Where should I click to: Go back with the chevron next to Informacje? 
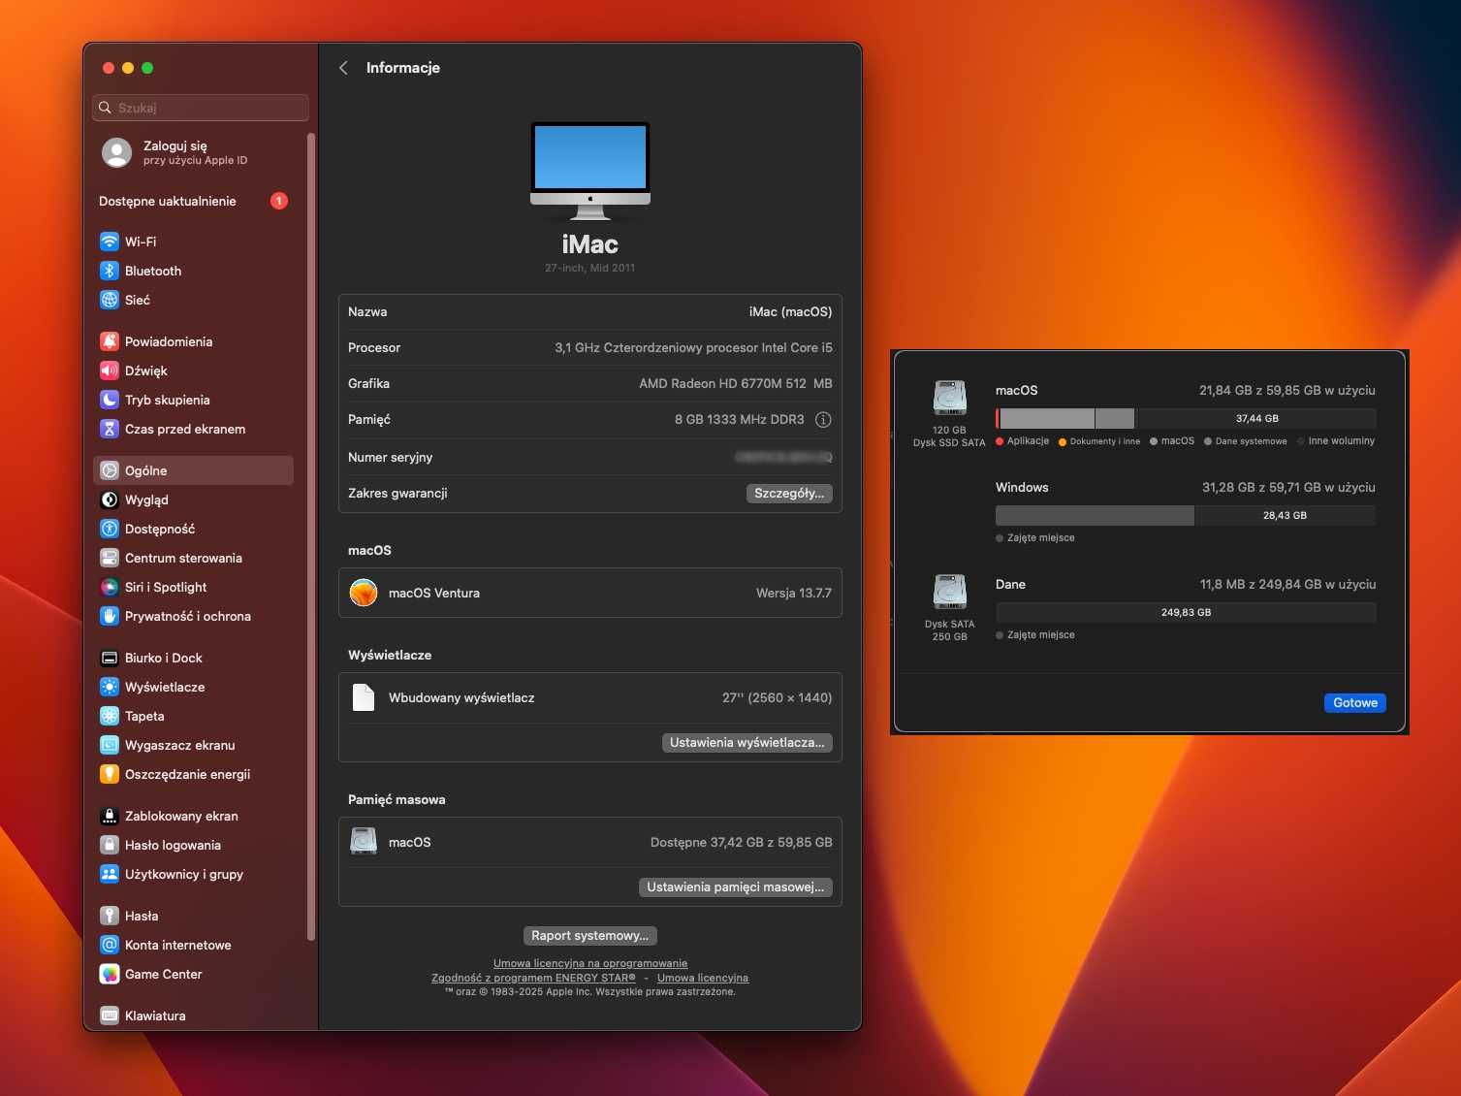pos(343,68)
